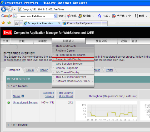Open the 管理 administration menu
Viewport: 150px width, 132px height.
pyautogui.click(x=22, y=41)
